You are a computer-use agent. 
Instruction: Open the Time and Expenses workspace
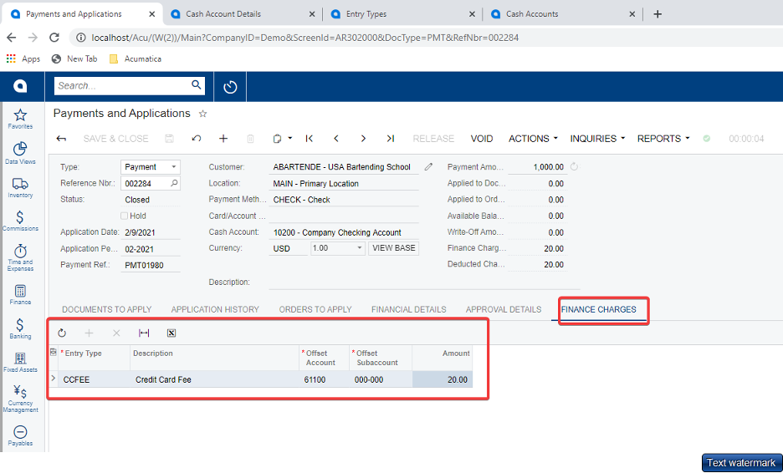20,257
